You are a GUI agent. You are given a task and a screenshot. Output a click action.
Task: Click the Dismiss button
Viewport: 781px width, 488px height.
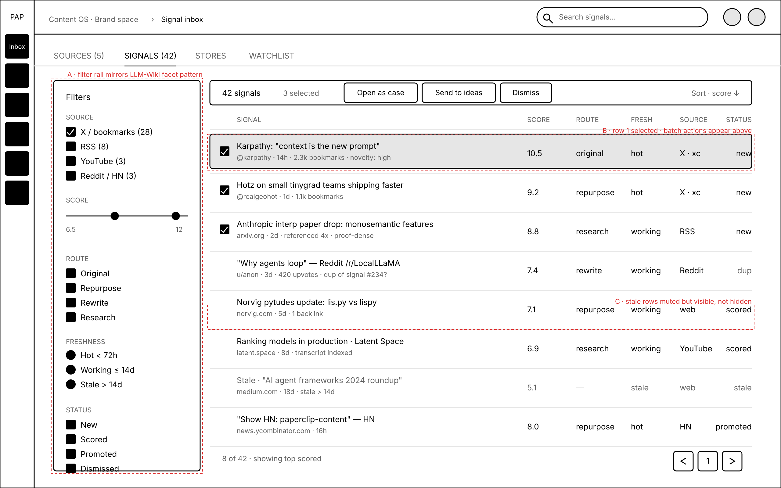point(526,93)
